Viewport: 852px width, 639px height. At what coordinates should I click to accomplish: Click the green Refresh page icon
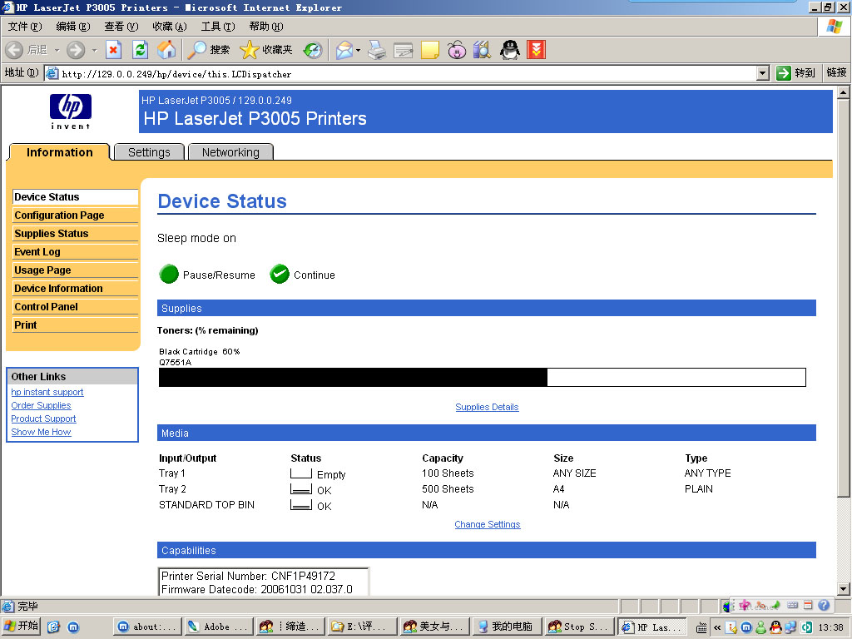[x=140, y=50]
